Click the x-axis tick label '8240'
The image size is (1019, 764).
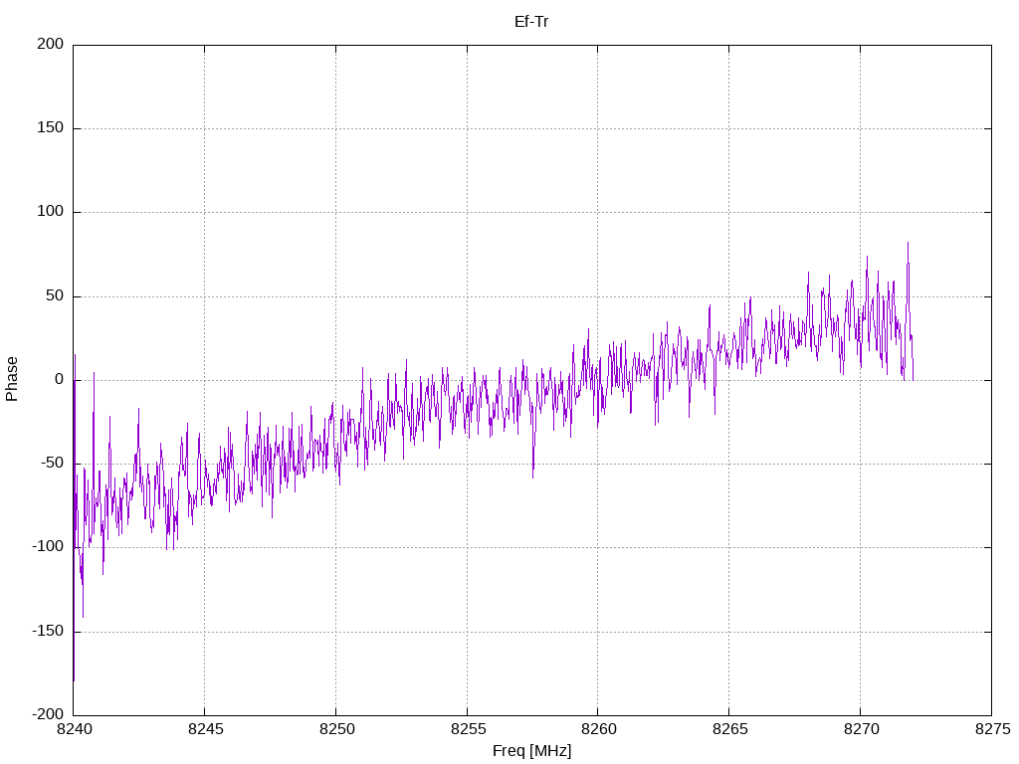click(75, 729)
